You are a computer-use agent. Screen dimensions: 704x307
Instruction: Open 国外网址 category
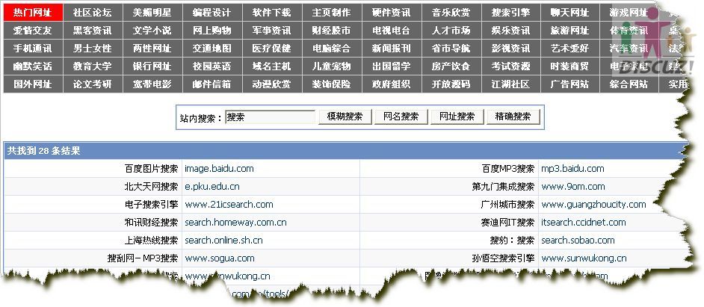click(x=33, y=84)
